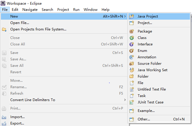The image size is (192, 126).
Task: Click the F2 shortcut text
Action: pos(121,87)
